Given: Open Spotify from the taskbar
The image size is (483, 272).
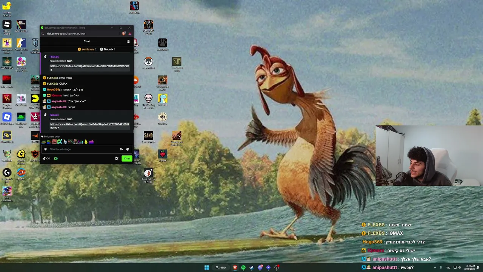Looking at the screenshot, I should tap(243, 267).
